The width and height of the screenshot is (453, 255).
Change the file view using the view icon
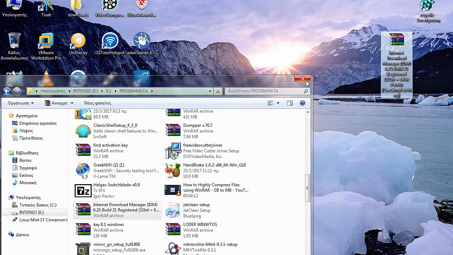[271, 103]
